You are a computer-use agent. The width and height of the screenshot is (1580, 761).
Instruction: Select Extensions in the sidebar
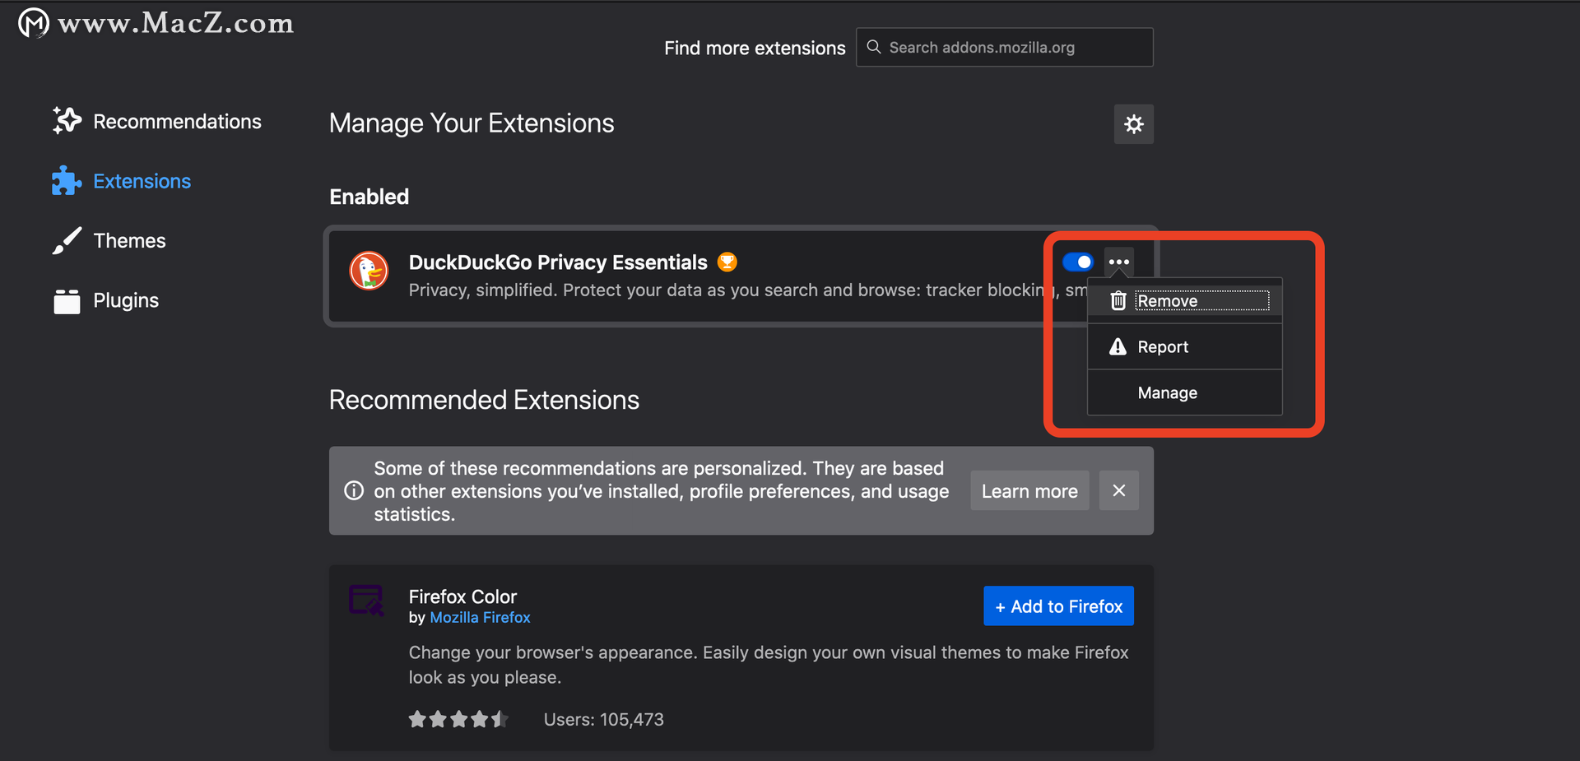tap(121, 181)
